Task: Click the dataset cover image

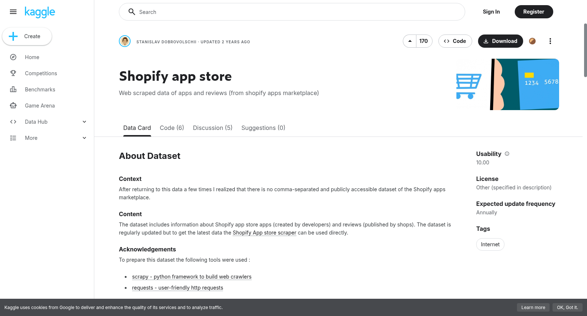Action: [x=508, y=84]
